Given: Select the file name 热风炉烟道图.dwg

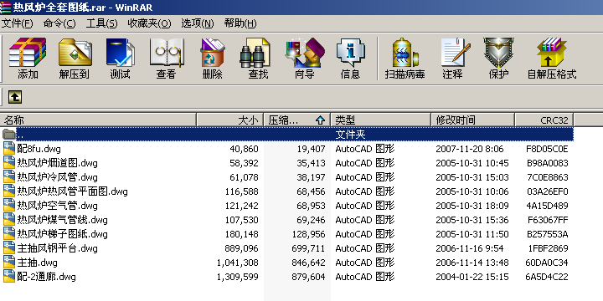Looking at the screenshot, I should pyautogui.click(x=57, y=163).
